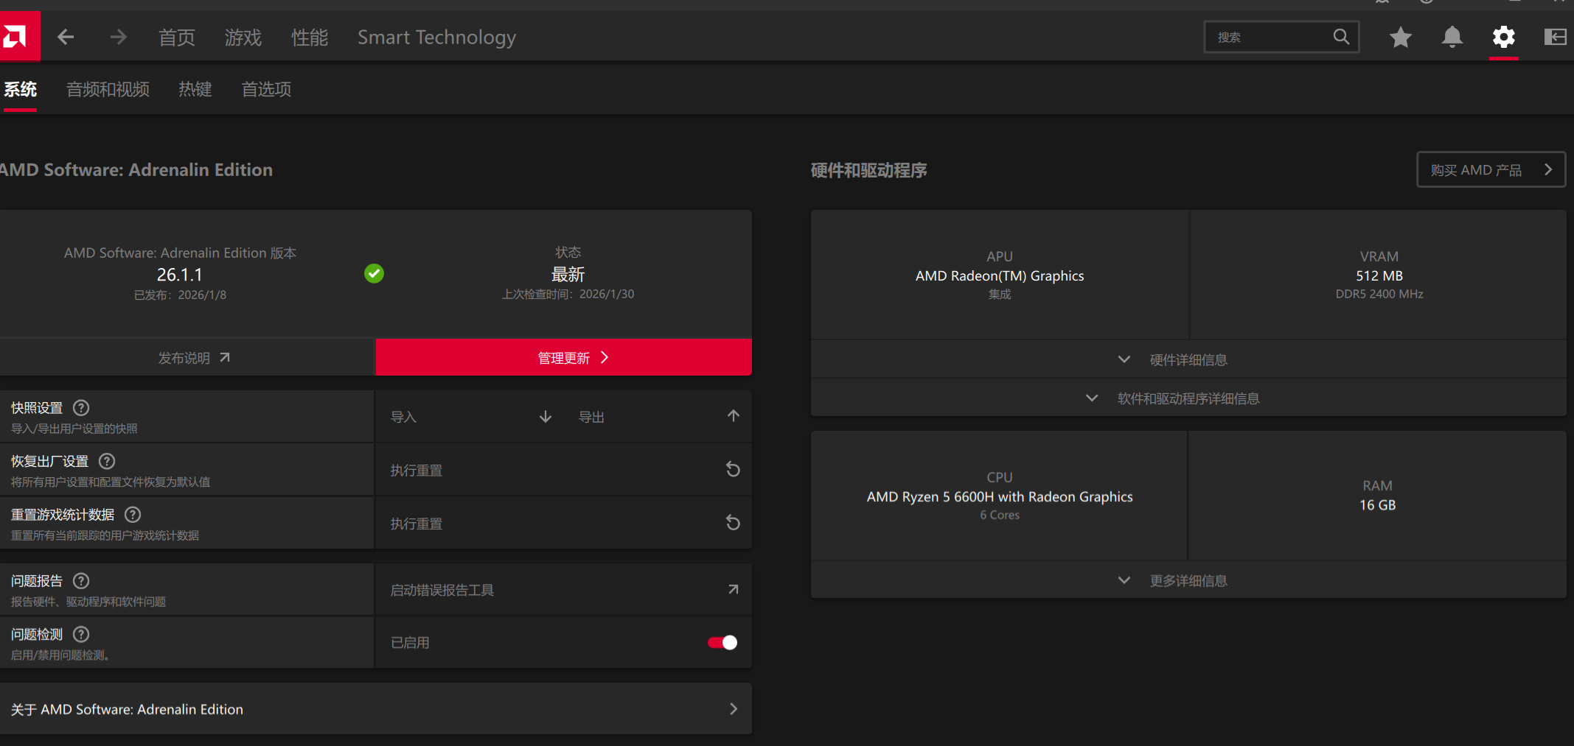Click the 6 Cores text

point(1000,515)
